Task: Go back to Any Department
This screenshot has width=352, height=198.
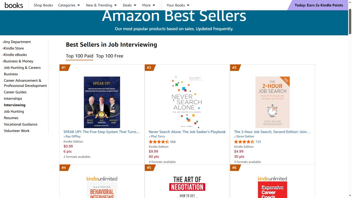Action: 17,42
